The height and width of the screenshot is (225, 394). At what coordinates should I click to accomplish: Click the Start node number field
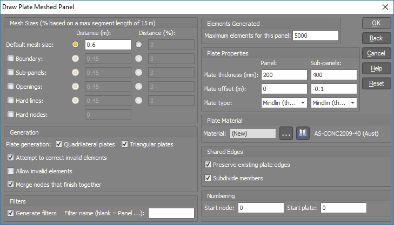click(x=261, y=208)
